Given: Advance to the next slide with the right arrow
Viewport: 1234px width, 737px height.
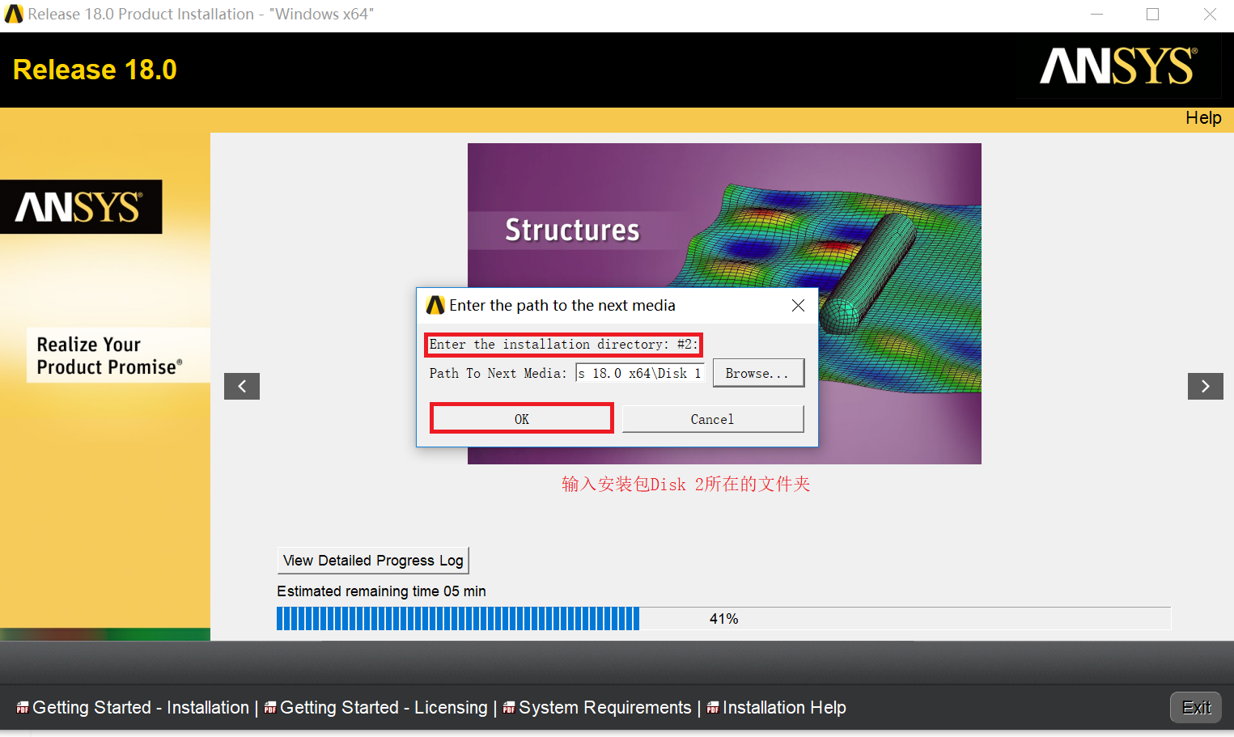Looking at the screenshot, I should coord(1205,386).
